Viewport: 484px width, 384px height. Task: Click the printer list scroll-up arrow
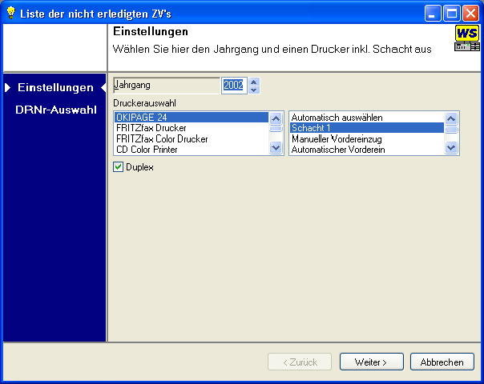point(276,118)
